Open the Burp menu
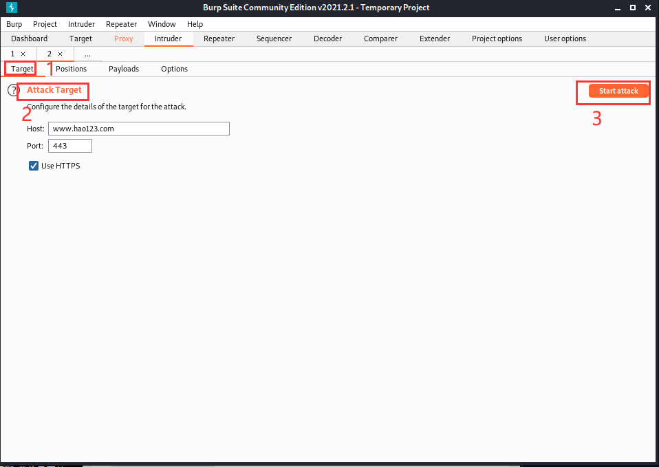This screenshot has height=467, width=659. tap(14, 24)
